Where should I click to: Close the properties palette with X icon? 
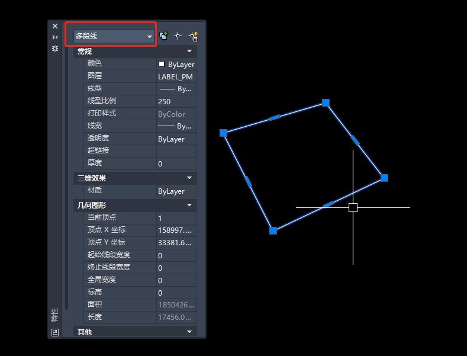click(55, 26)
